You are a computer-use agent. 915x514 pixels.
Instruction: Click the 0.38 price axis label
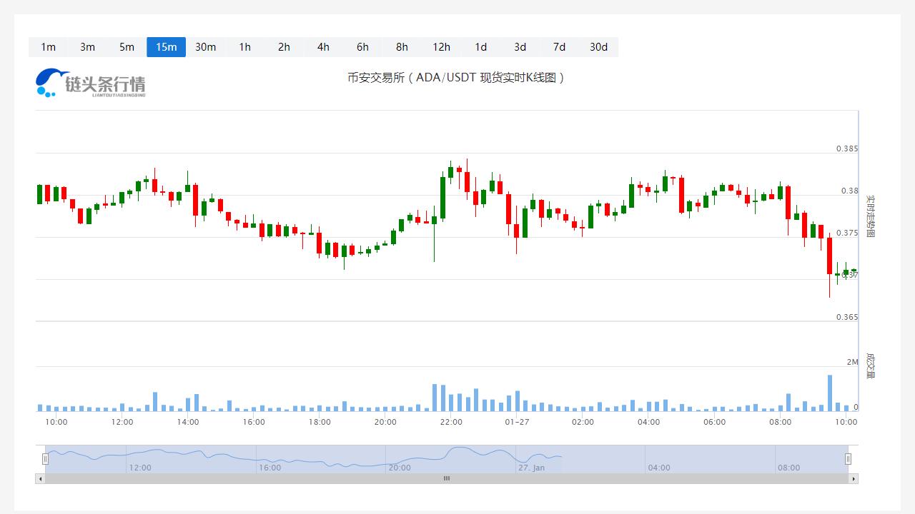pyautogui.click(x=850, y=191)
